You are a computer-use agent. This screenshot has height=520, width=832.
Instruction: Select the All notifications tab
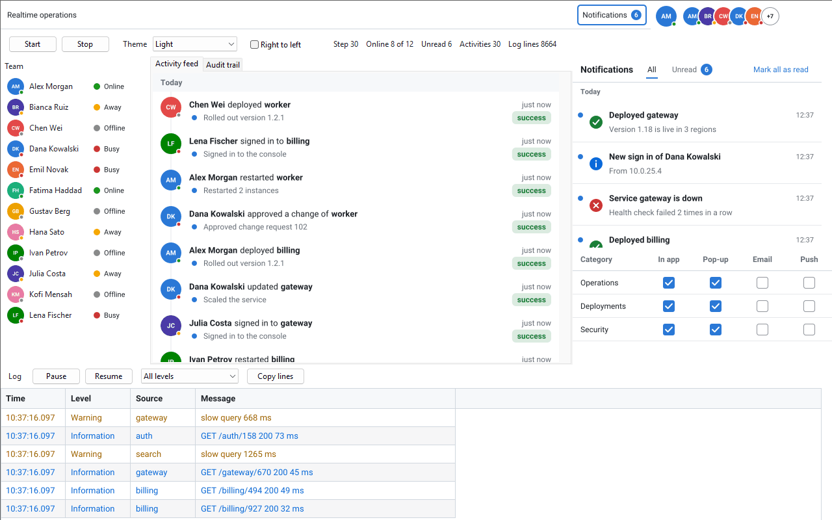(652, 70)
